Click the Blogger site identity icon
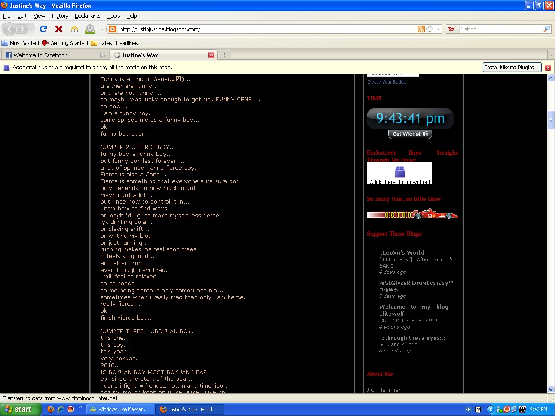This screenshot has height=417, width=555. coord(113,29)
